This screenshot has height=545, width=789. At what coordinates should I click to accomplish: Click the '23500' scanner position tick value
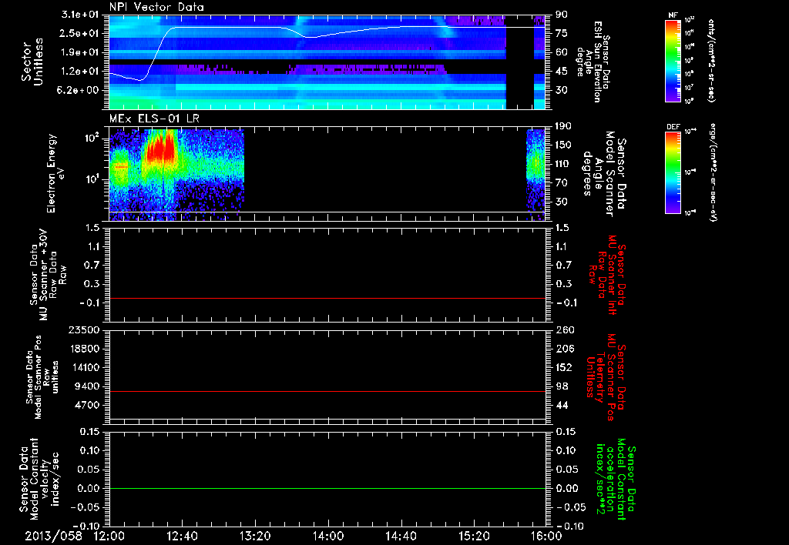click(x=84, y=329)
